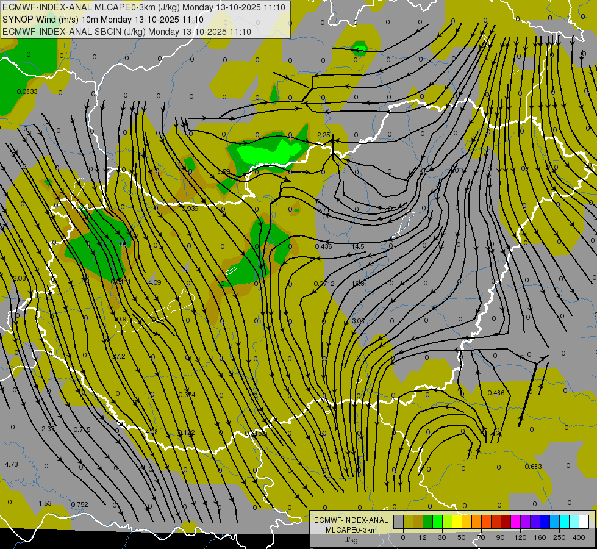Select the magenta legend color swatch
The height and width of the screenshot is (549, 597).
pyautogui.click(x=515, y=522)
